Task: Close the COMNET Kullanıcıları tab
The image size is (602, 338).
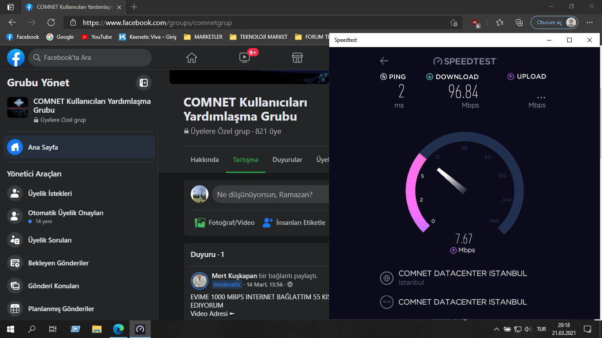Action: point(120,7)
